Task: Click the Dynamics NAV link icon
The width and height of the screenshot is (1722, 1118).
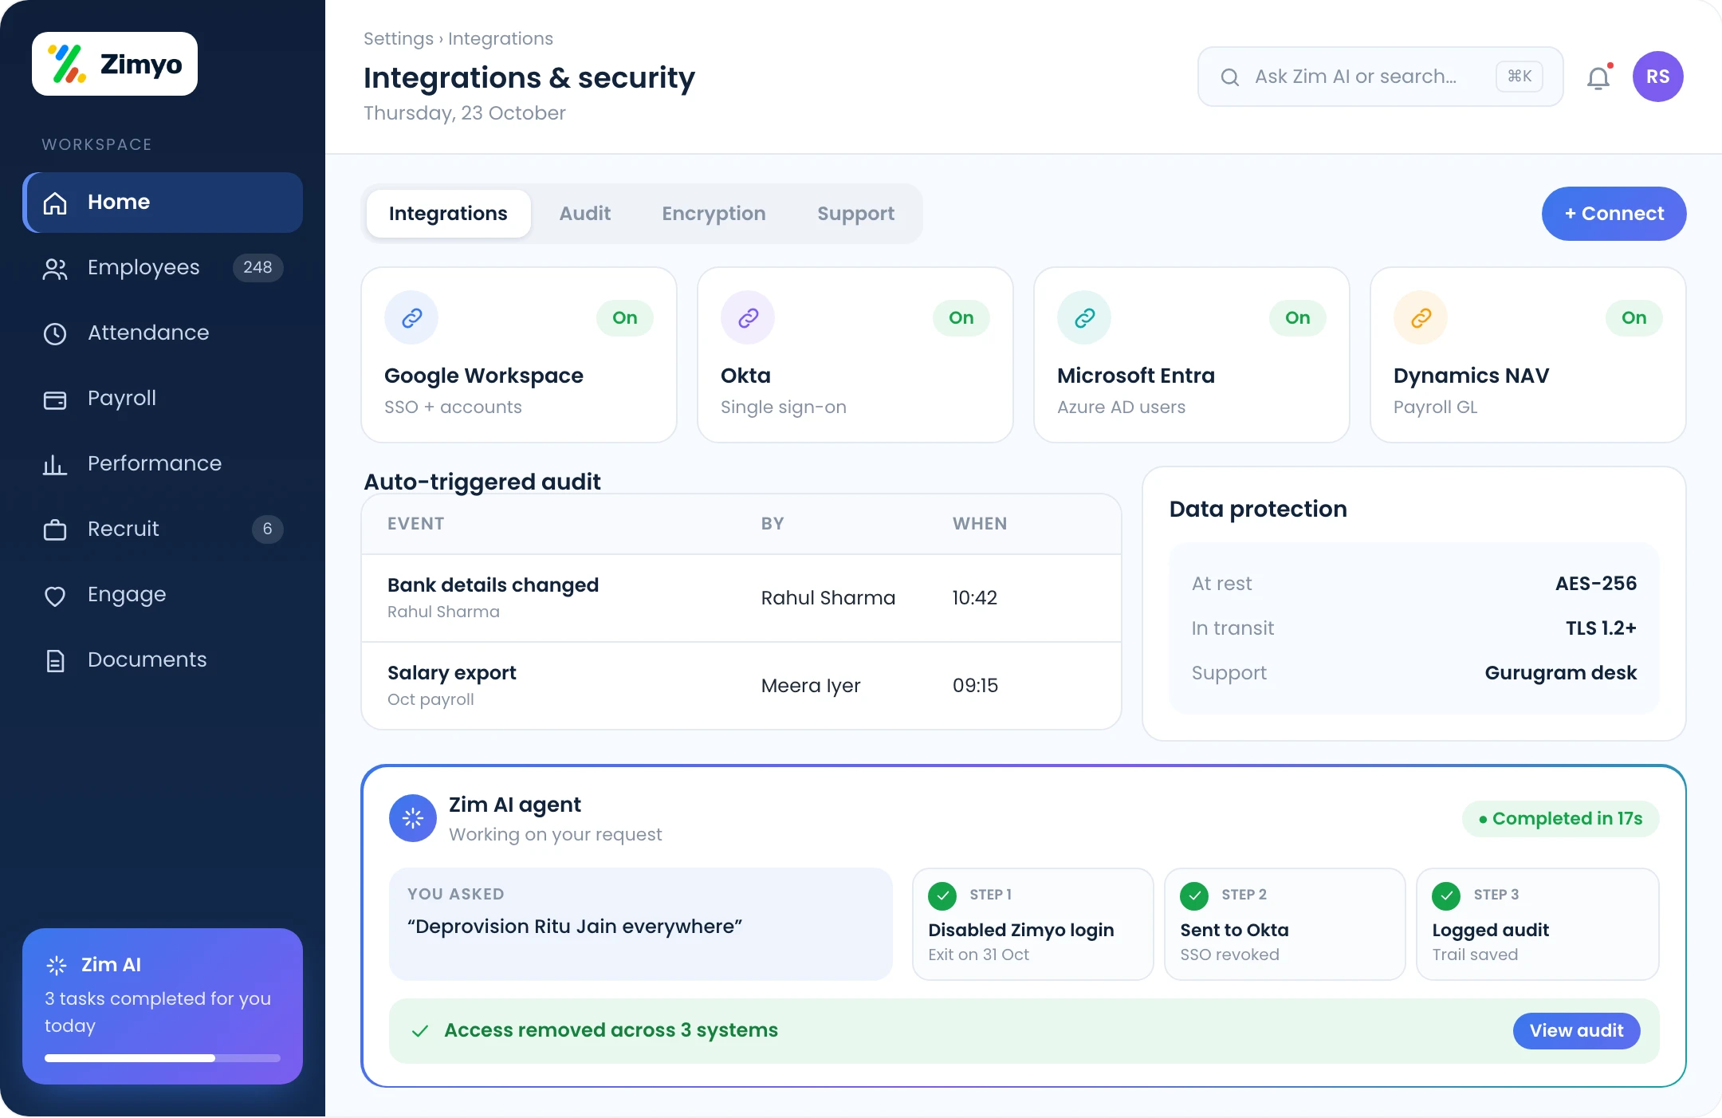Action: (1421, 317)
